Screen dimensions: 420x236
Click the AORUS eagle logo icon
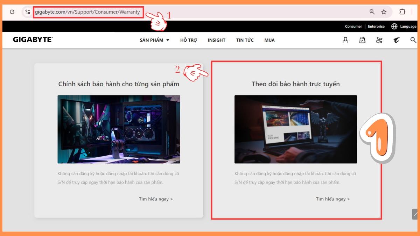[x=396, y=40]
